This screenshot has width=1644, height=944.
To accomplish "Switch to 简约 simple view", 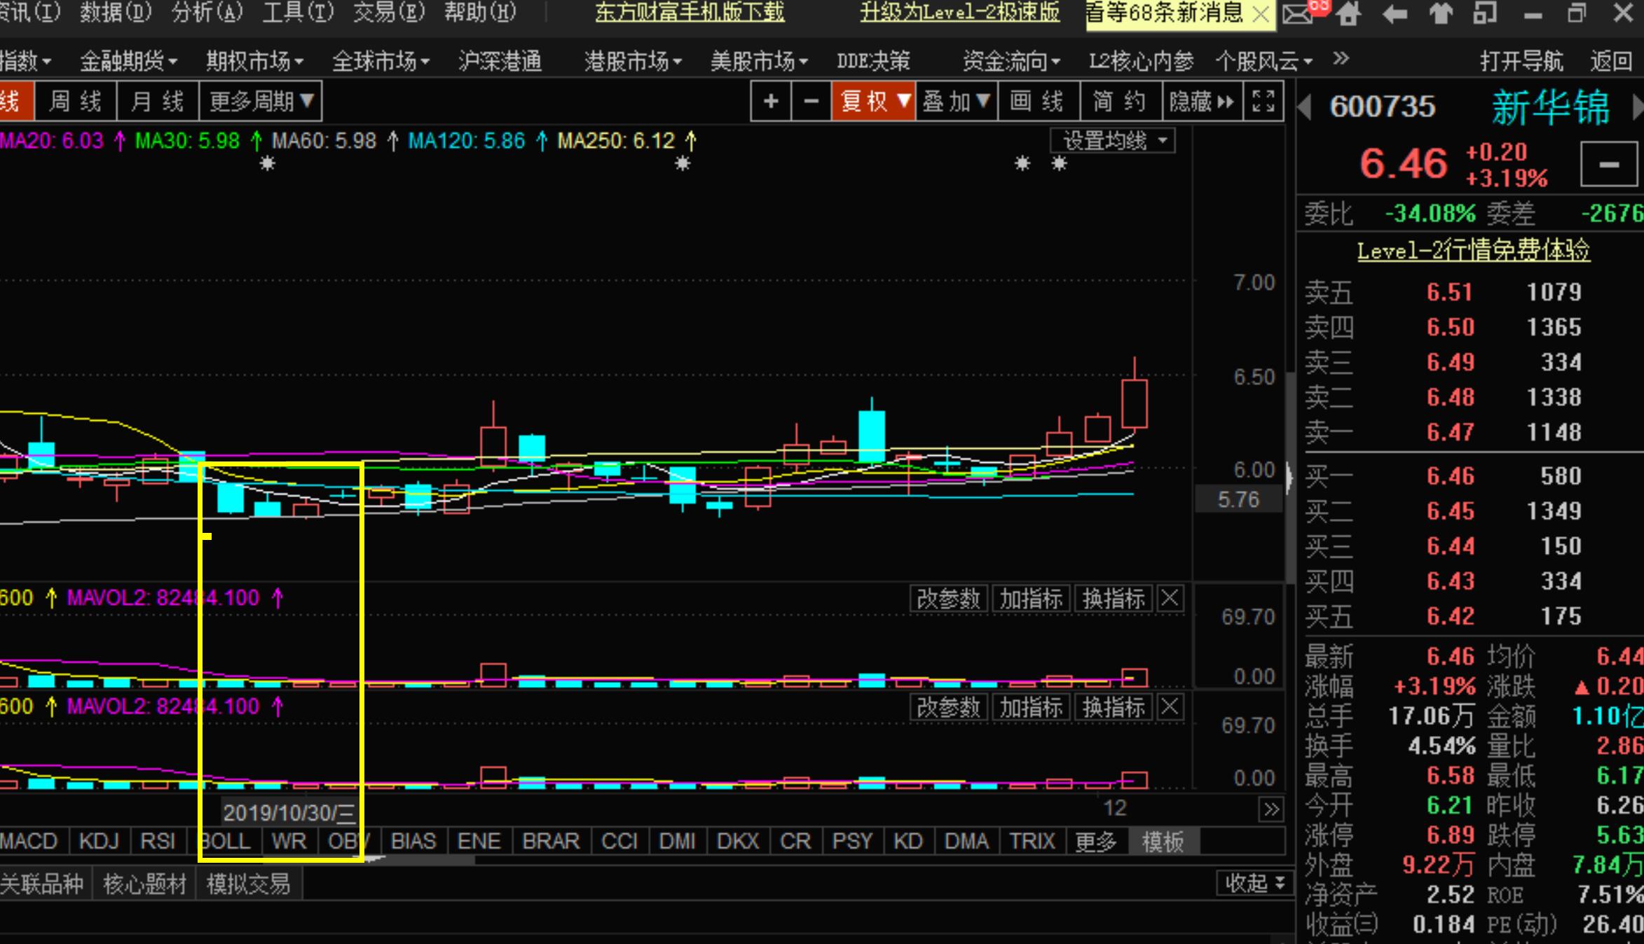I will click(x=1120, y=102).
